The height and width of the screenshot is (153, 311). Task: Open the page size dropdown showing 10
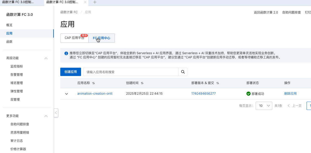264,106
